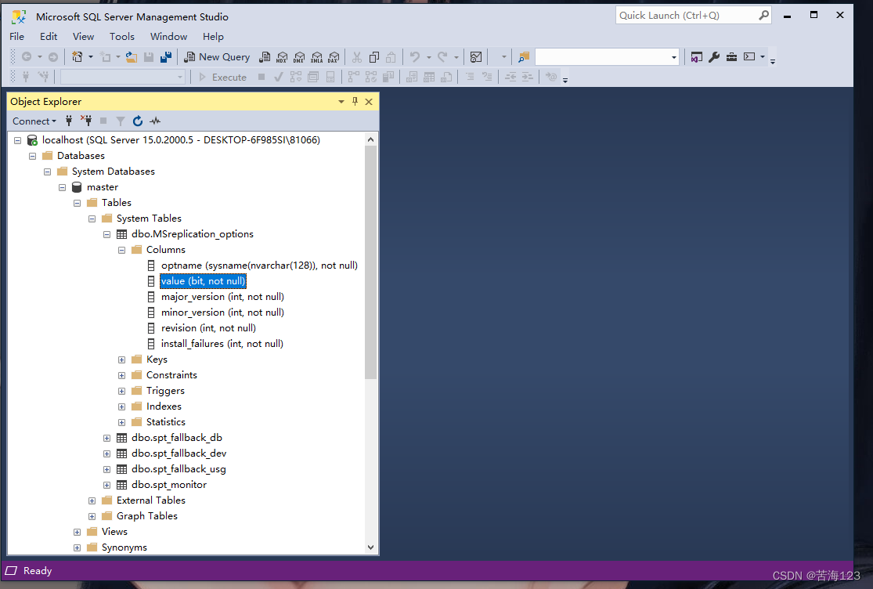Screen dimensions: 873x589
Task: Open an Analysis Services DMX query
Action: (x=300, y=56)
